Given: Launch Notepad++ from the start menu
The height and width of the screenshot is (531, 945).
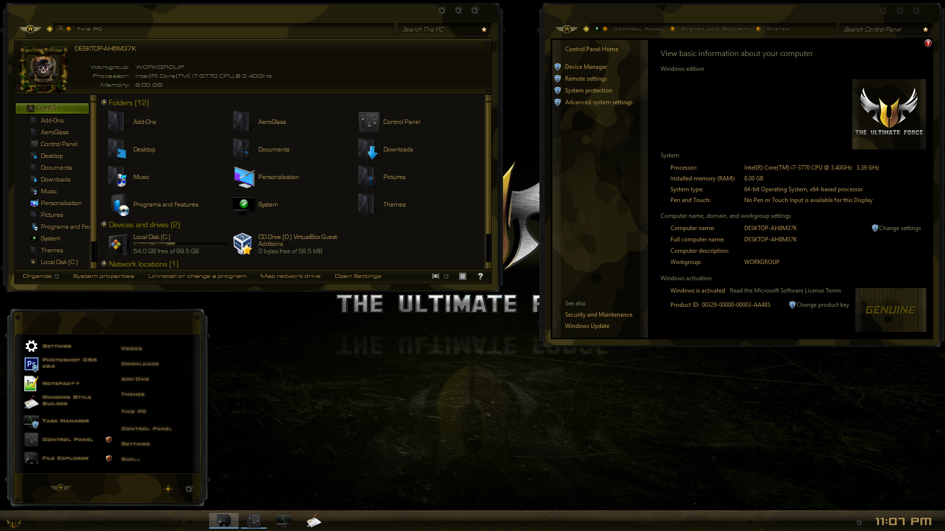Looking at the screenshot, I should [x=31, y=383].
